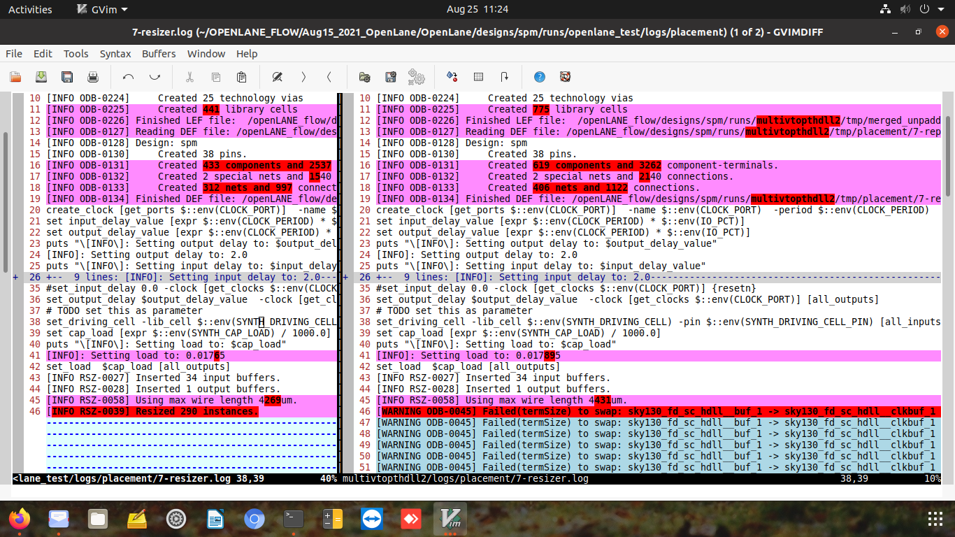
Task: Open the Help menu
Action: (247, 53)
